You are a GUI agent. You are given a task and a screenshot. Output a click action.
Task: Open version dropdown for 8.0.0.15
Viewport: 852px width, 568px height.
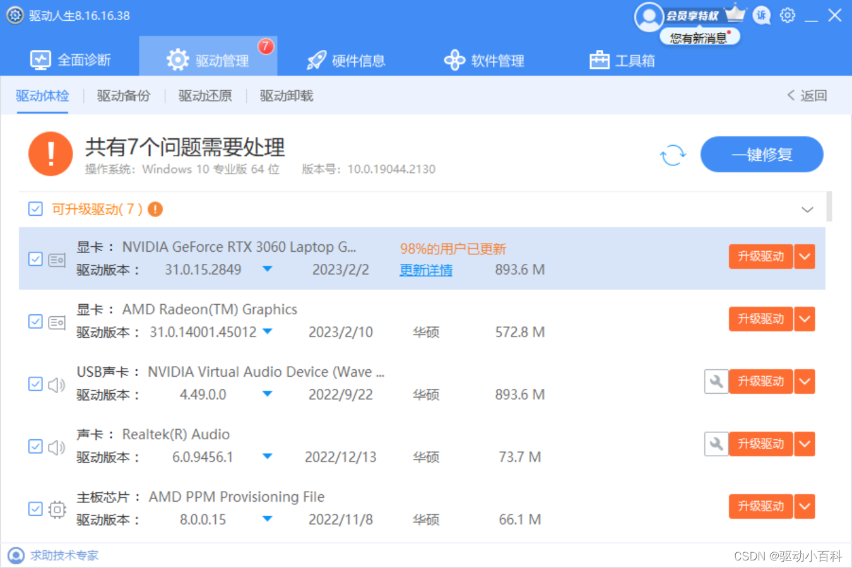coord(268,519)
